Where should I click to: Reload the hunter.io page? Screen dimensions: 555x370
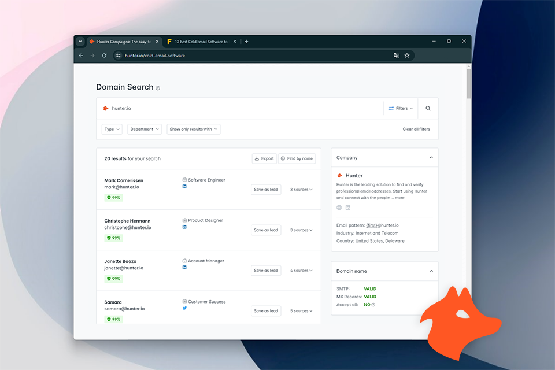pos(105,55)
